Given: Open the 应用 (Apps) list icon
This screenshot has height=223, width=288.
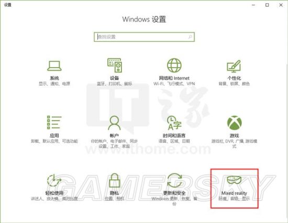Looking at the screenshot, I should 54,122.
